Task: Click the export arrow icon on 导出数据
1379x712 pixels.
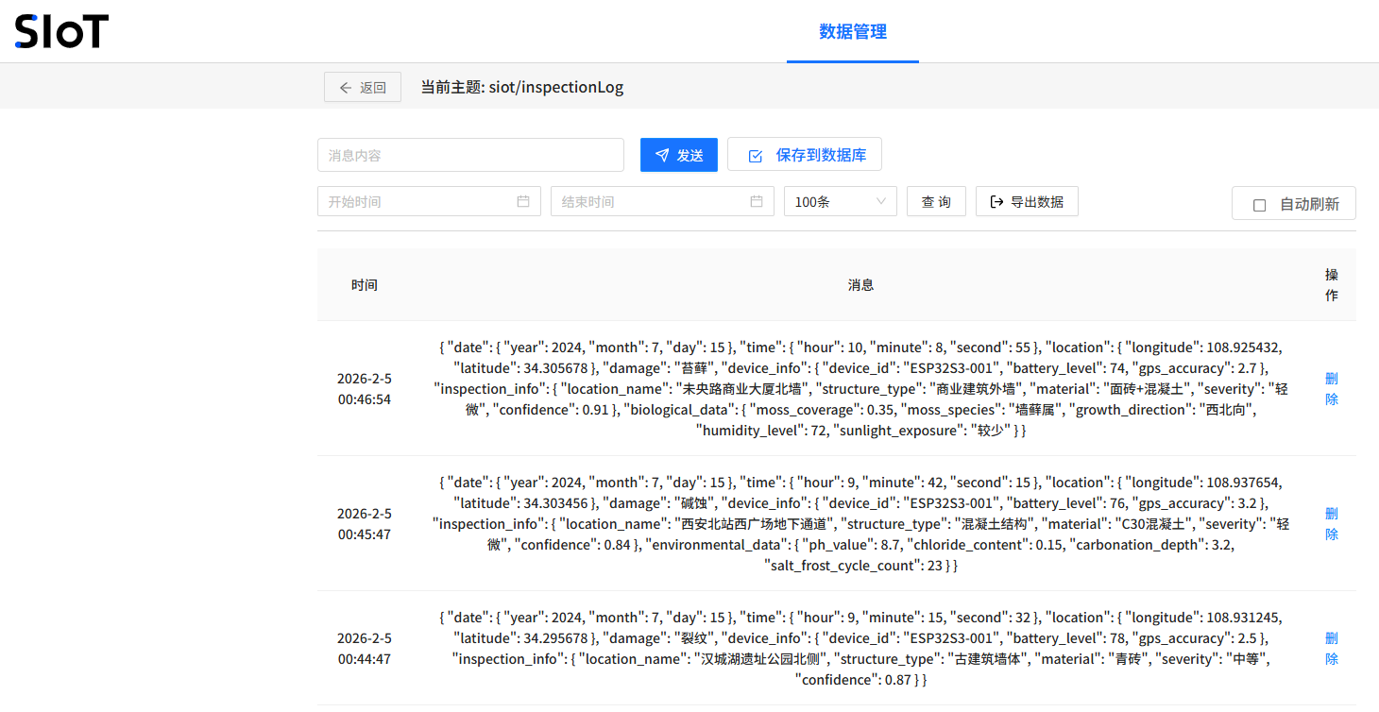Action: tap(998, 200)
